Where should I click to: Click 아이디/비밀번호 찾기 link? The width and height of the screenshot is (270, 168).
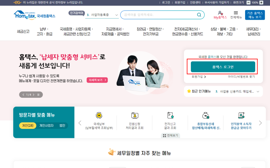point(241,77)
